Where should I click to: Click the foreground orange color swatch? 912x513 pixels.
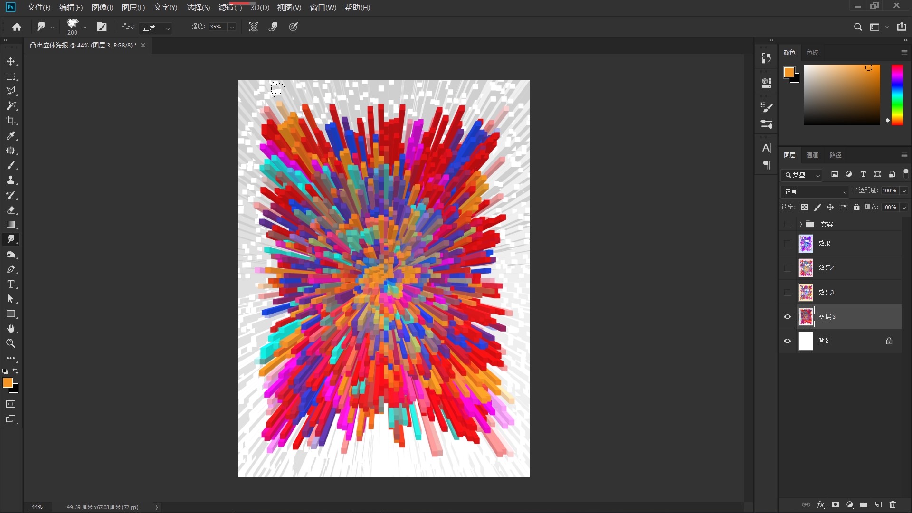7,382
